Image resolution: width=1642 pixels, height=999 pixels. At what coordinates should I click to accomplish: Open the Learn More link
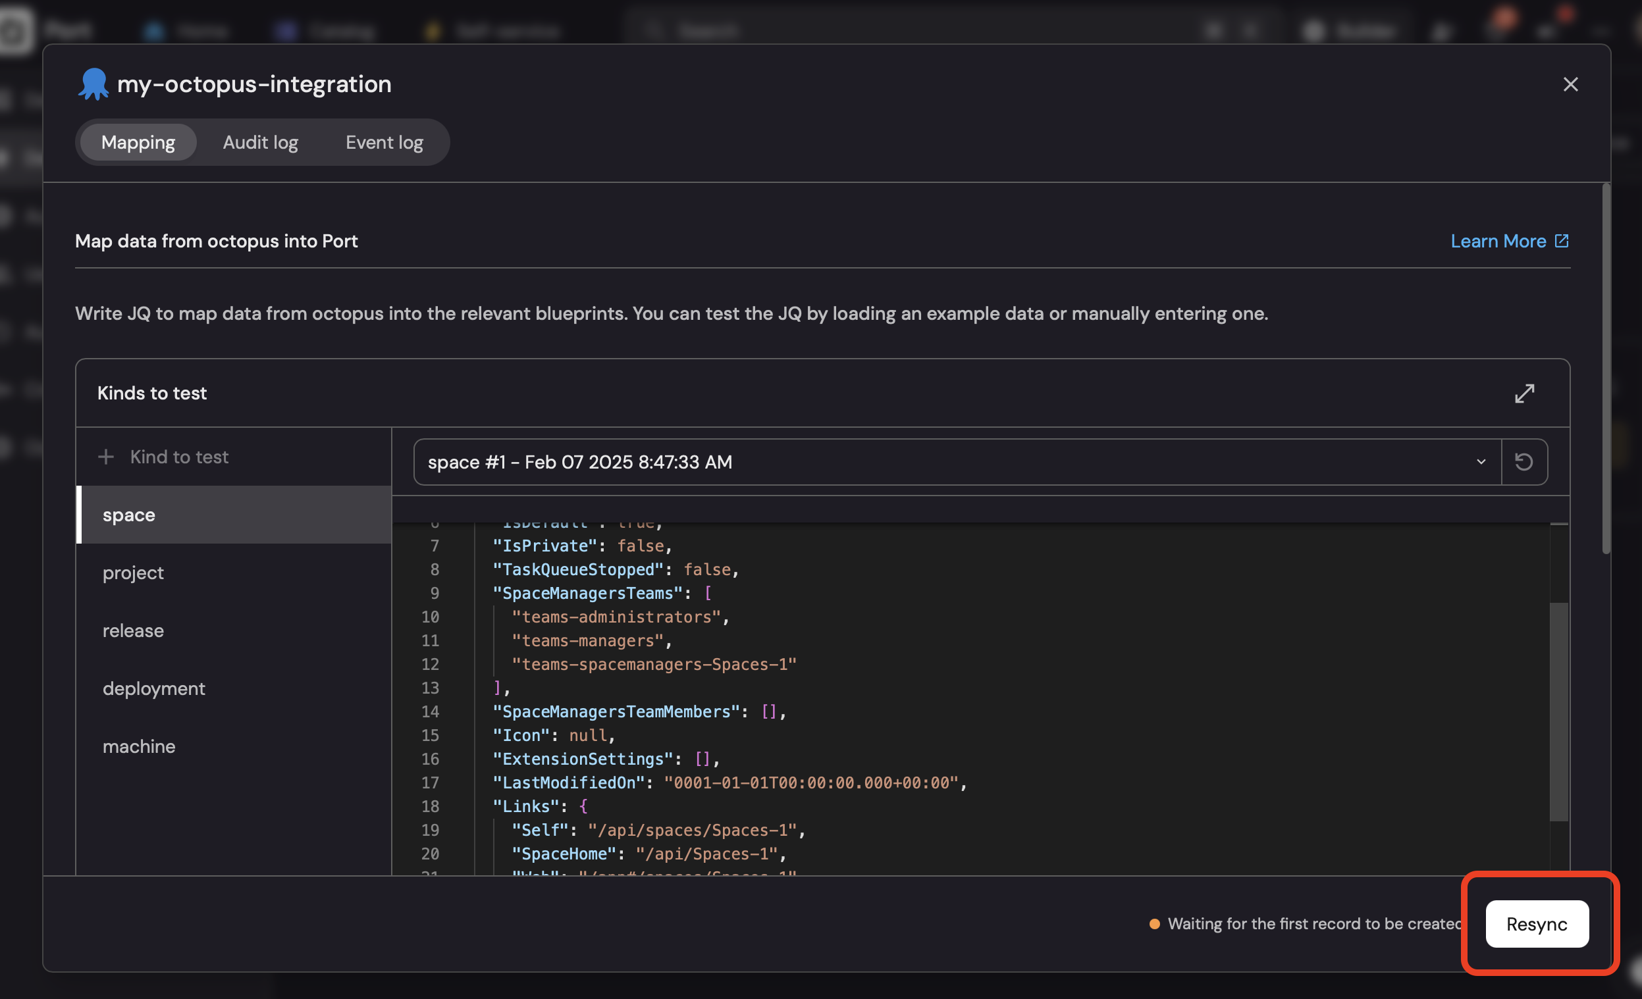[1498, 241]
